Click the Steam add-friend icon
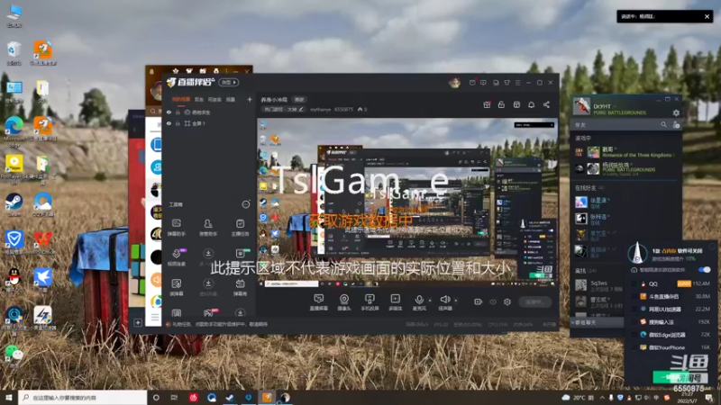This screenshot has width=721, height=405. tap(676, 124)
